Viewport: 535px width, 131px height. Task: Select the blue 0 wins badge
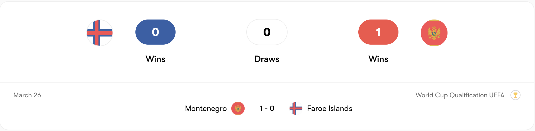(155, 32)
